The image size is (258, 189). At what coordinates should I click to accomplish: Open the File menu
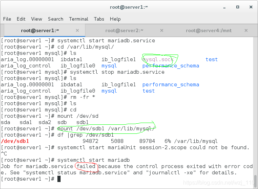click(7, 19)
